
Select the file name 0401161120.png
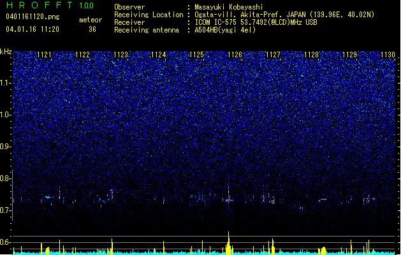tap(33, 17)
